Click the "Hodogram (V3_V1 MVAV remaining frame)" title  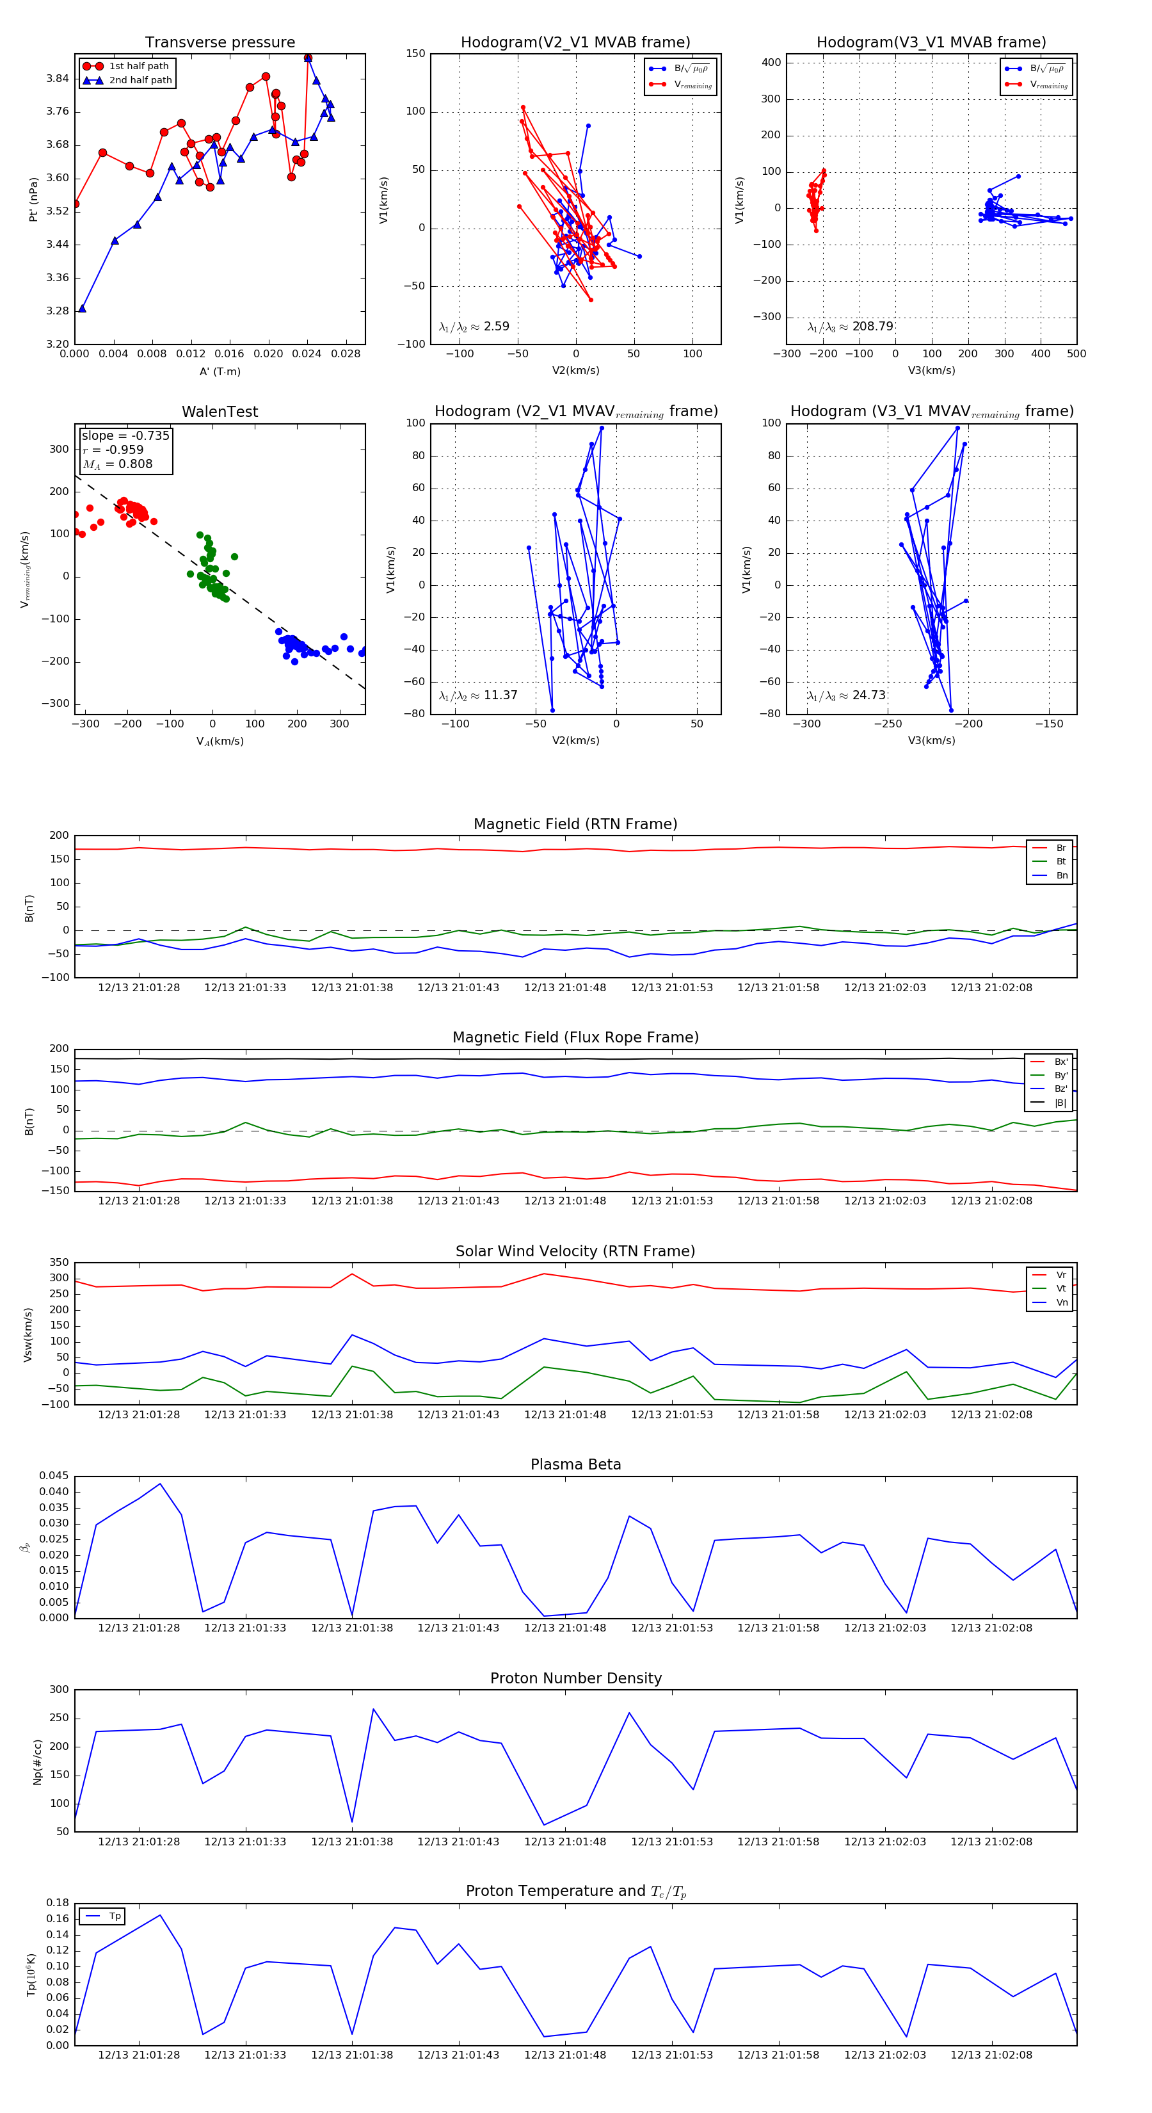(x=931, y=412)
